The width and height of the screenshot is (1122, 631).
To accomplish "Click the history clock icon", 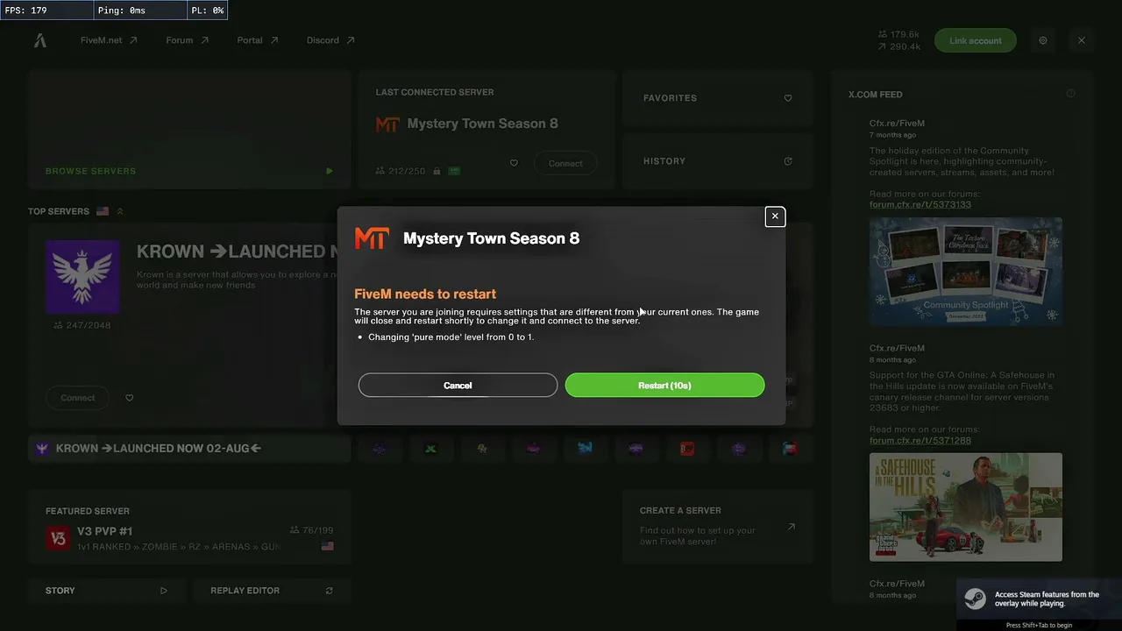I will [x=788, y=161].
